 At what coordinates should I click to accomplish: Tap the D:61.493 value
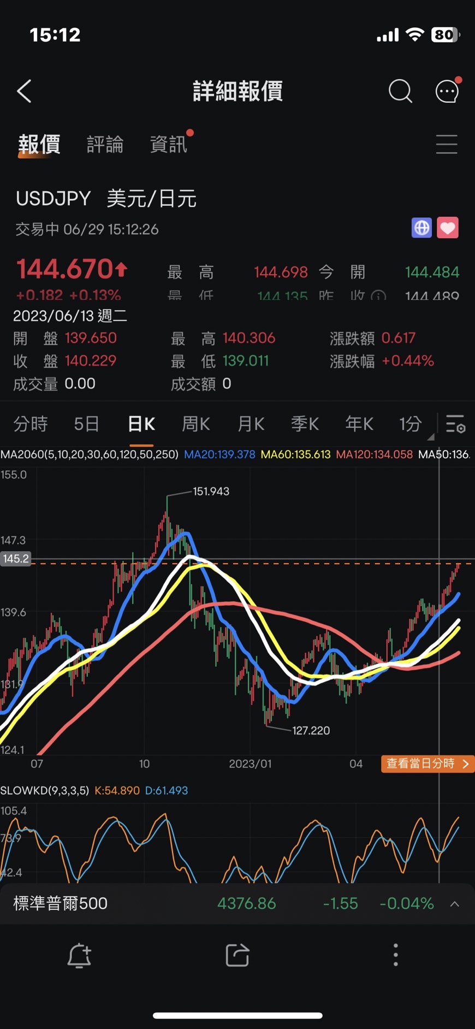click(167, 790)
